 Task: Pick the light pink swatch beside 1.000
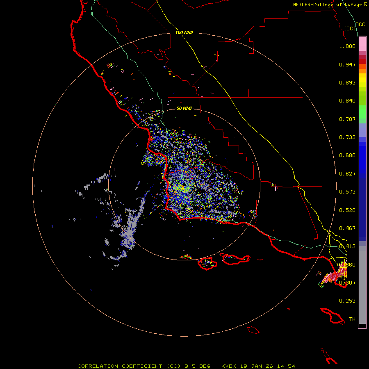coord(362,44)
